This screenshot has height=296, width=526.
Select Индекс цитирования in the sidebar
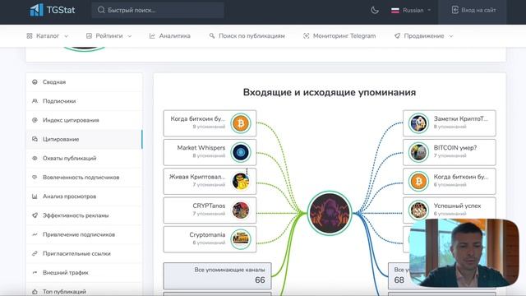(x=84, y=120)
